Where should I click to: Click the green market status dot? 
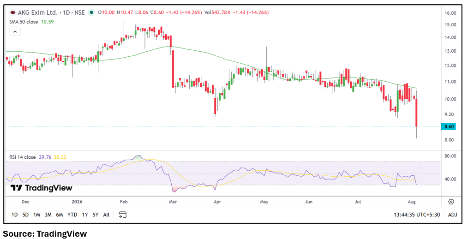pos(92,12)
